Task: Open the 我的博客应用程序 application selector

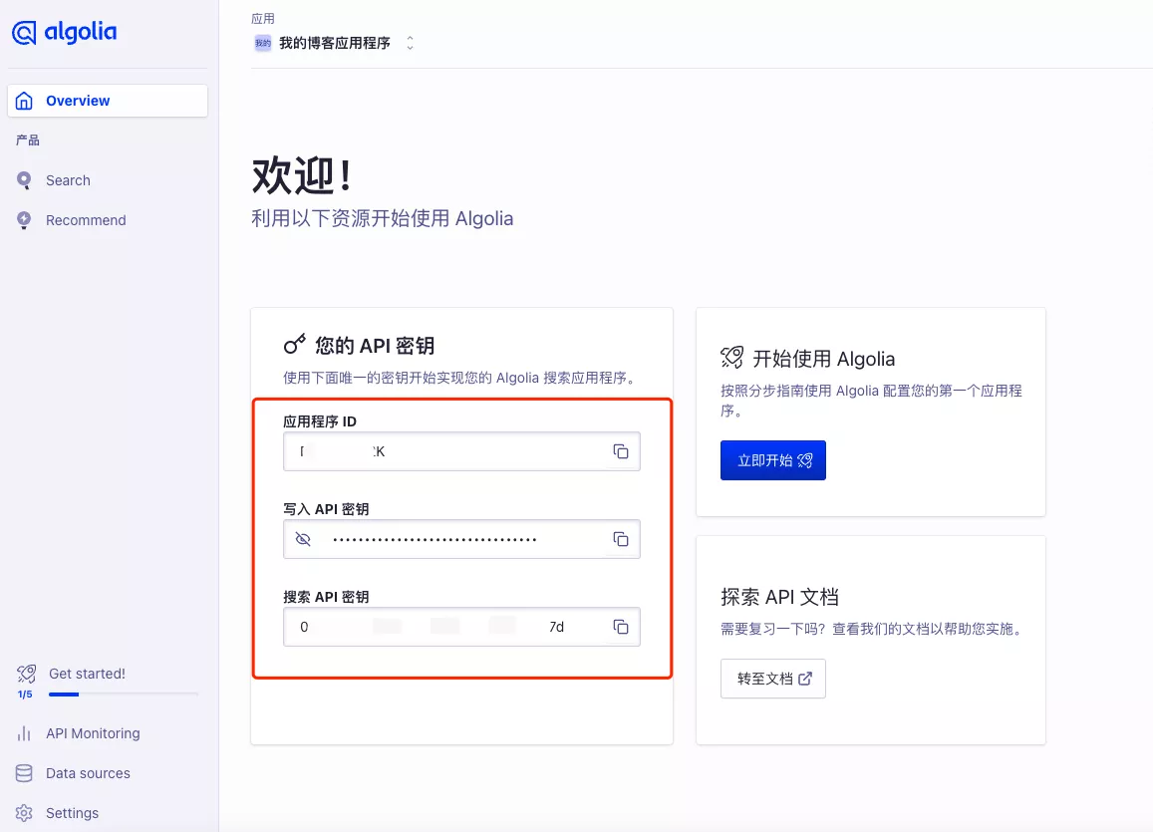Action: click(335, 44)
